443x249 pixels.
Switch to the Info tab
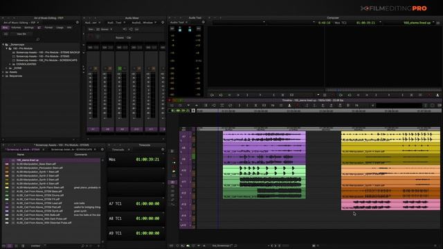pyautogui.click(x=69, y=28)
